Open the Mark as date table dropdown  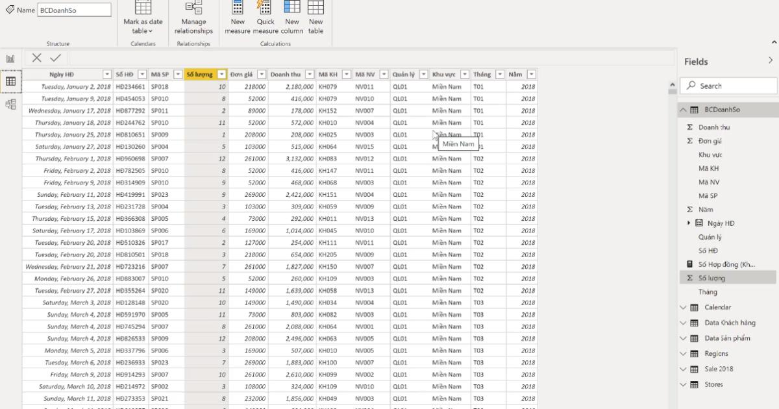point(143,26)
